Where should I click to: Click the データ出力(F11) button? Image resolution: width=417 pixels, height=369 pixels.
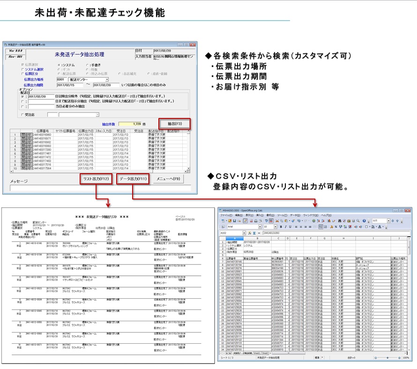133,179
